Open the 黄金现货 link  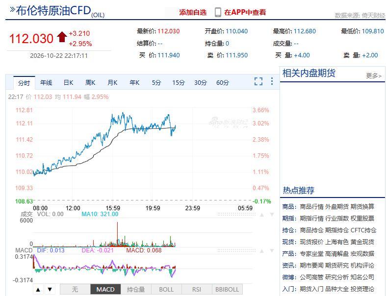[362, 242]
